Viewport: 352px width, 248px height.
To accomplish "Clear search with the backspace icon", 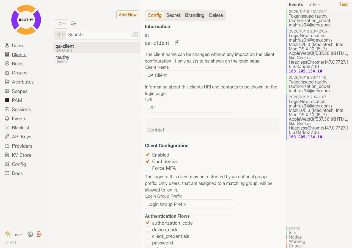I will pos(135,35).
